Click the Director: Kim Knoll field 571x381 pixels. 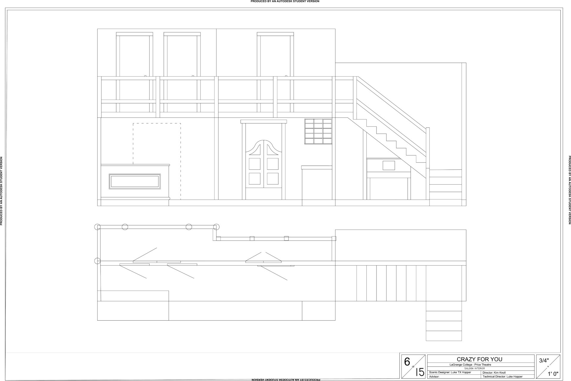[x=494, y=372]
